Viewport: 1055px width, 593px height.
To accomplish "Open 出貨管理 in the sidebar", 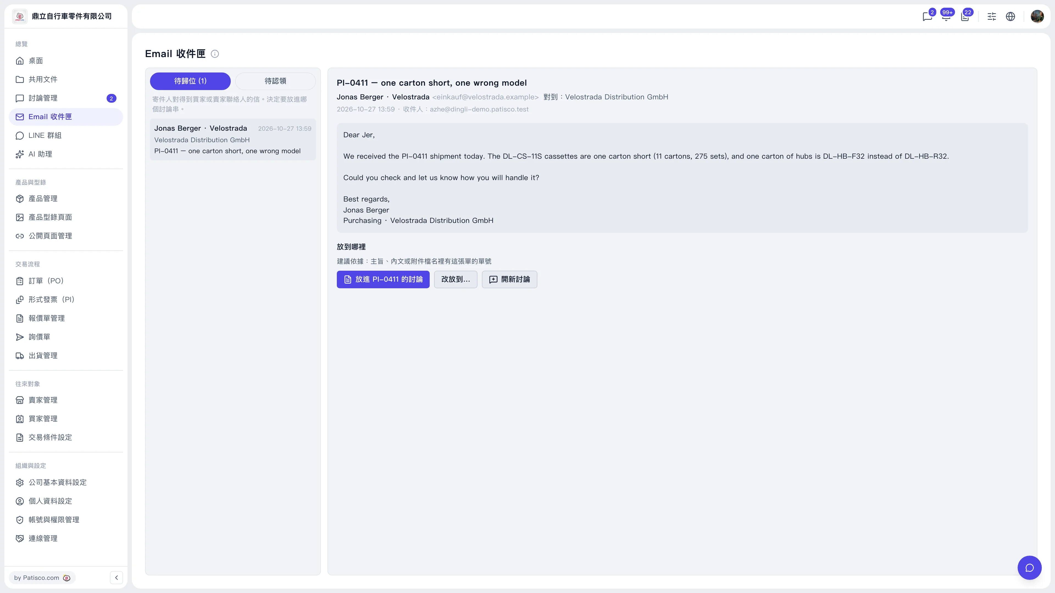I will tap(66, 356).
